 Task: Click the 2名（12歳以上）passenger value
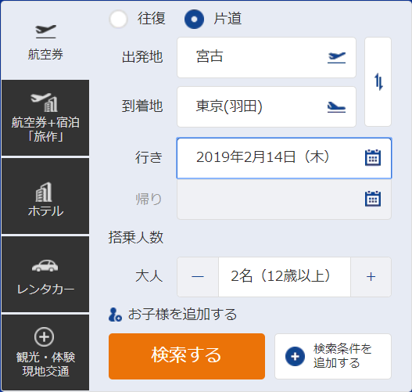285,277
